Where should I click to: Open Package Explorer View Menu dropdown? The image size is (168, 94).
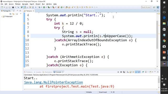(20, 14)
